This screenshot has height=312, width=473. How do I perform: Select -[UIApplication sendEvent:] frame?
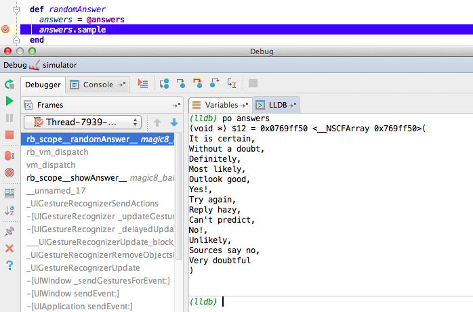tap(98, 307)
